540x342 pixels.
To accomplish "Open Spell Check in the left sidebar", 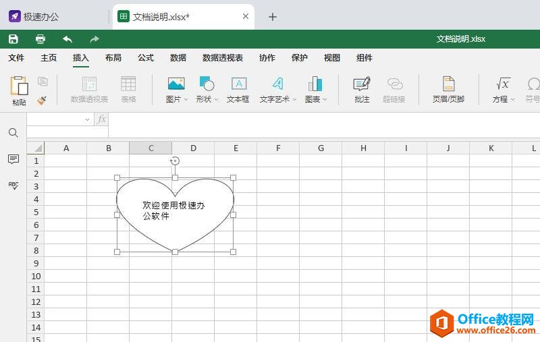I will [x=13, y=186].
